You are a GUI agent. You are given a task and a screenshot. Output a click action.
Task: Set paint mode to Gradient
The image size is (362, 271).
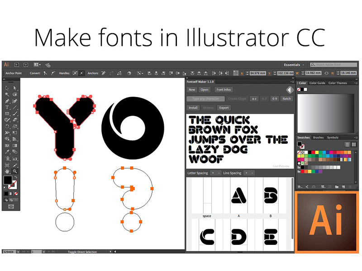[x=11, y=194]
